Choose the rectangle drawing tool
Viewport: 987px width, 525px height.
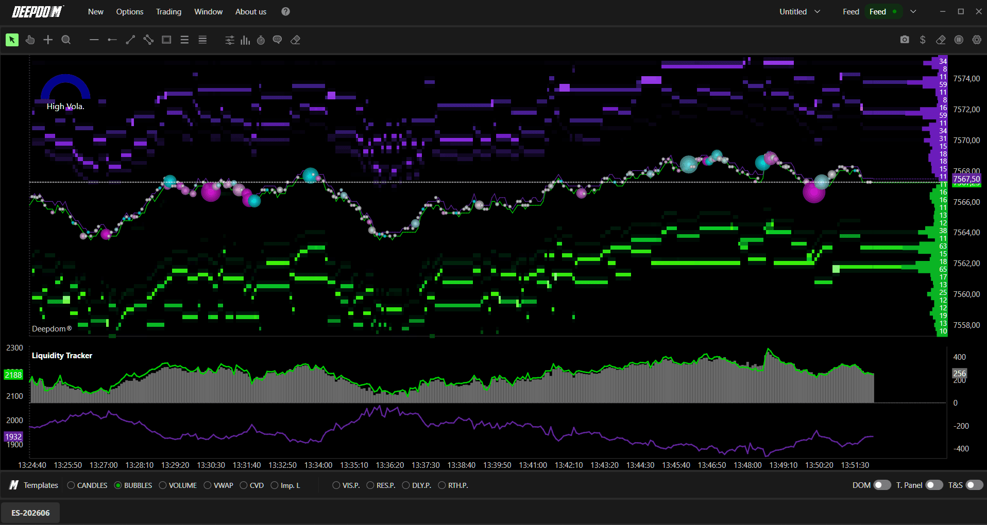click(x=166, y=40)
